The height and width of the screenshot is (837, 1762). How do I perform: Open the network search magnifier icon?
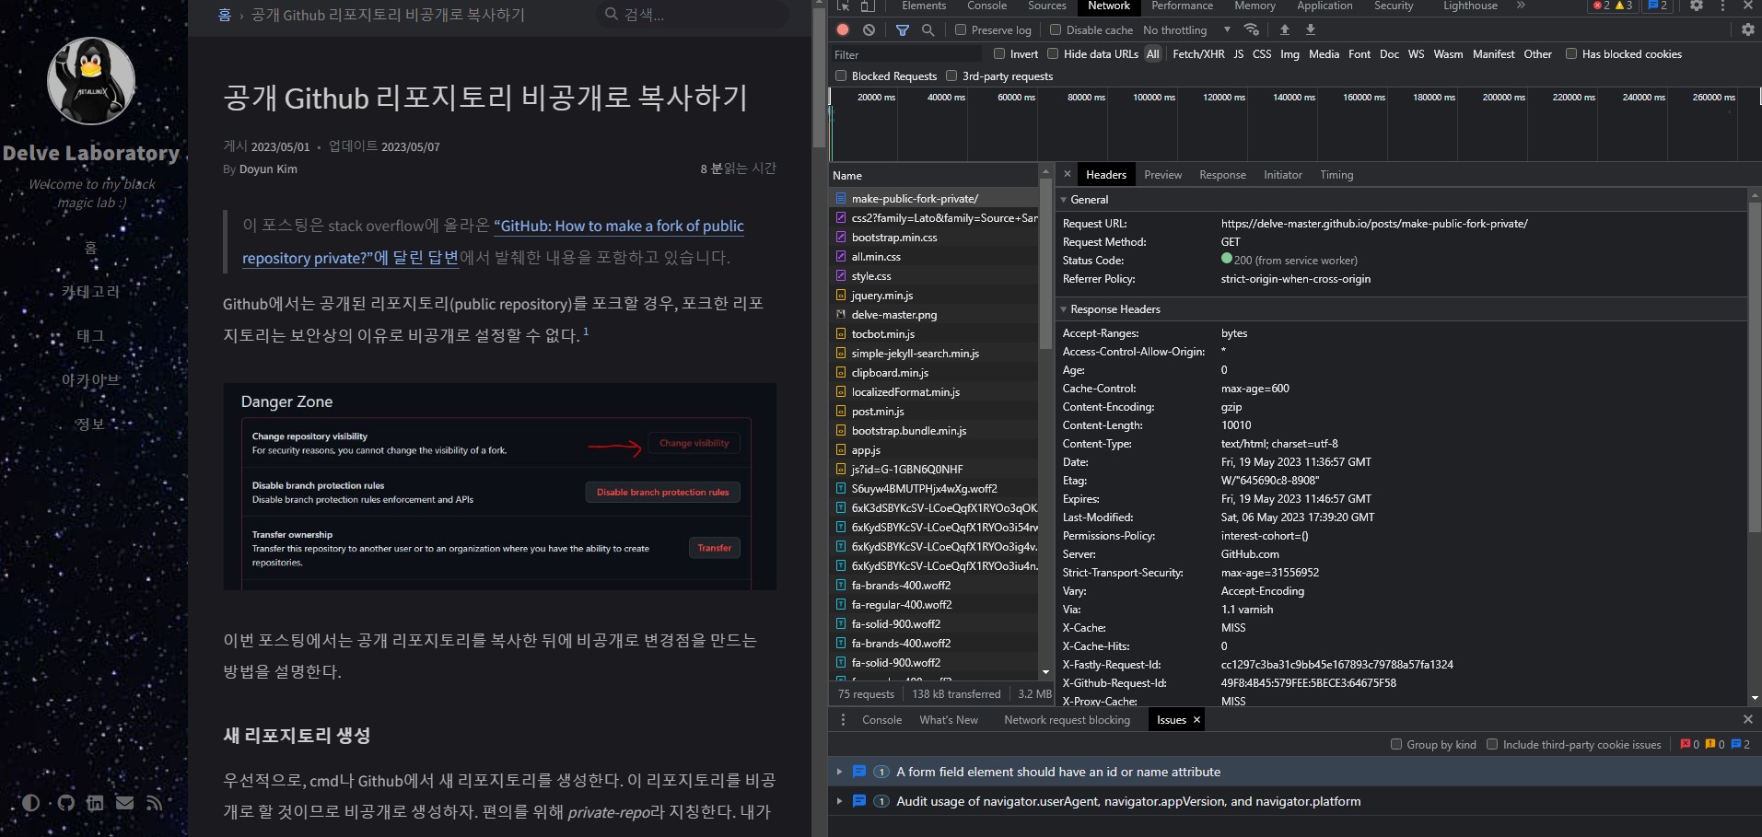[x=928, y=29]
